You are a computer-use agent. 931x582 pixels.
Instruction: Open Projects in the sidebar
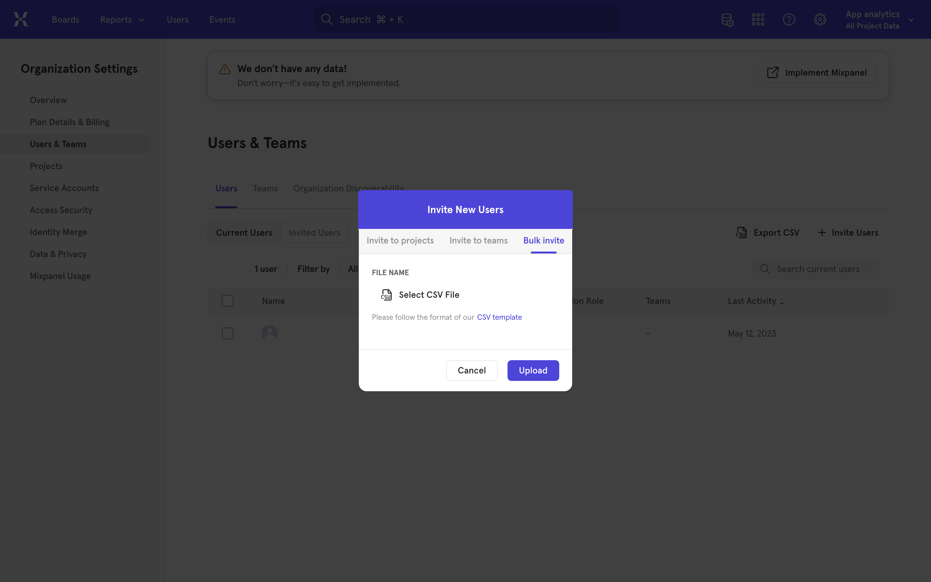coord(46,166)
